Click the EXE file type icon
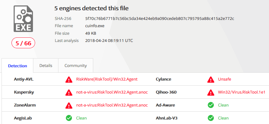Image resolution: width=269 pixels, height=124 pixels. [x=23, y=19]
